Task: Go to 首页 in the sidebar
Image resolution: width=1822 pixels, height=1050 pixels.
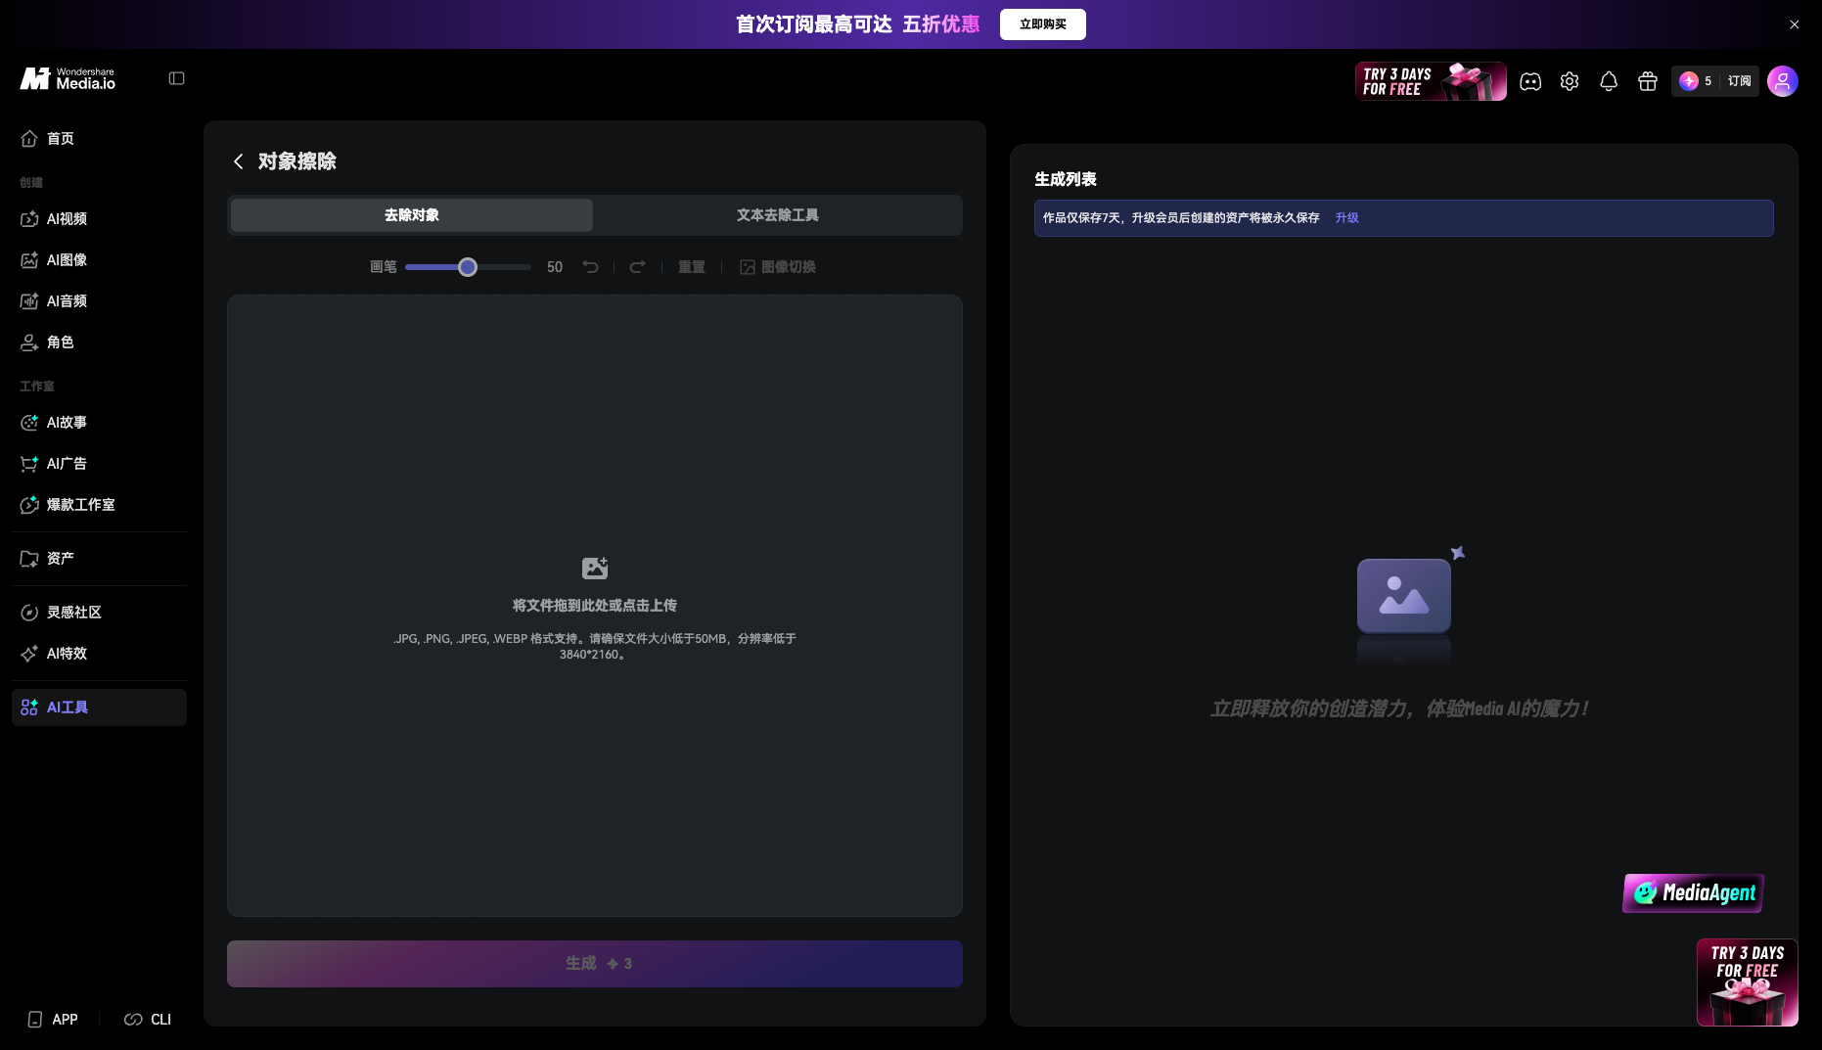Action: tap(99, 138)
